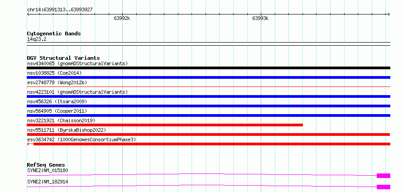Click the RefSeq Genes track heading

pos(46,165)
